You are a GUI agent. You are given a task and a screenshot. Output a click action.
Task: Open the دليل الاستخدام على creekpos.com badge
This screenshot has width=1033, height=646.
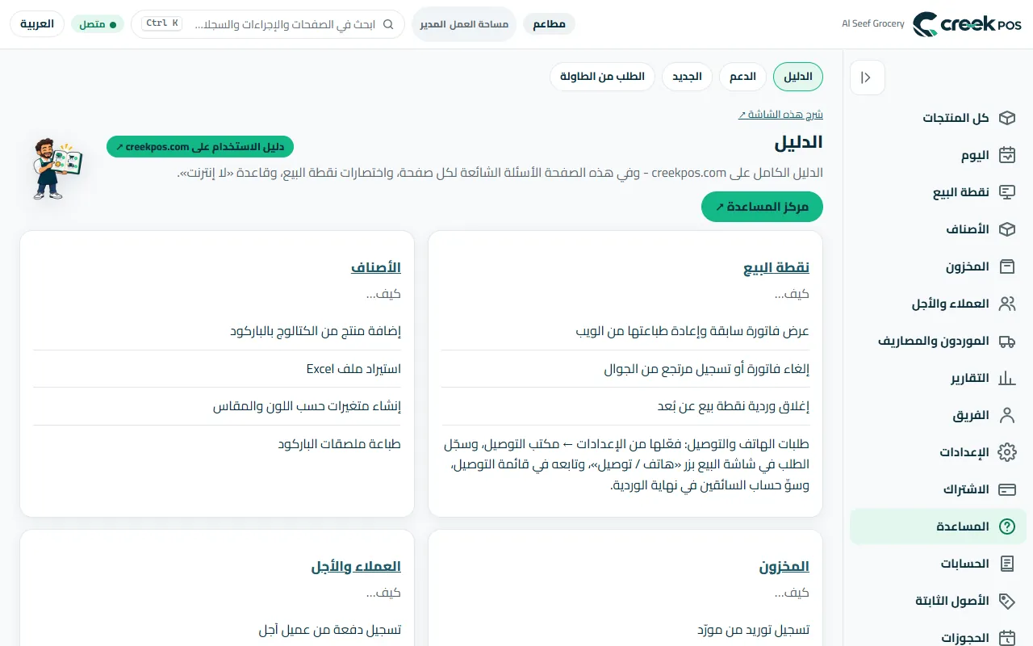pos(200,147)
